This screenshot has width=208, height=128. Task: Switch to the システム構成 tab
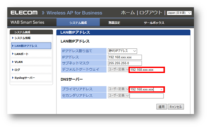[78, 23]
